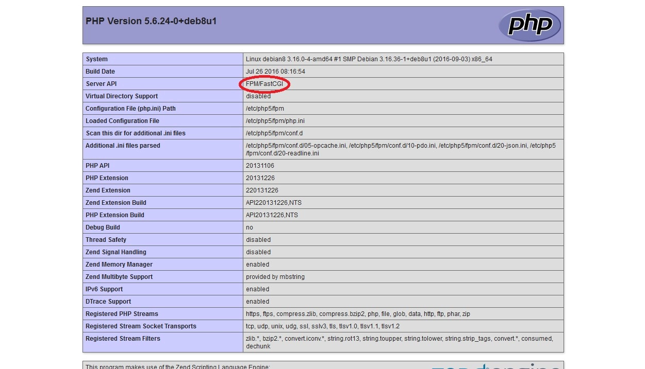Select the Server API row label

[x=102, y=84]
